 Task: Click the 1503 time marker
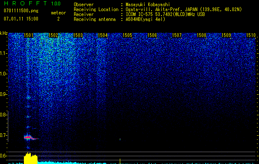[x=78, y=35]
